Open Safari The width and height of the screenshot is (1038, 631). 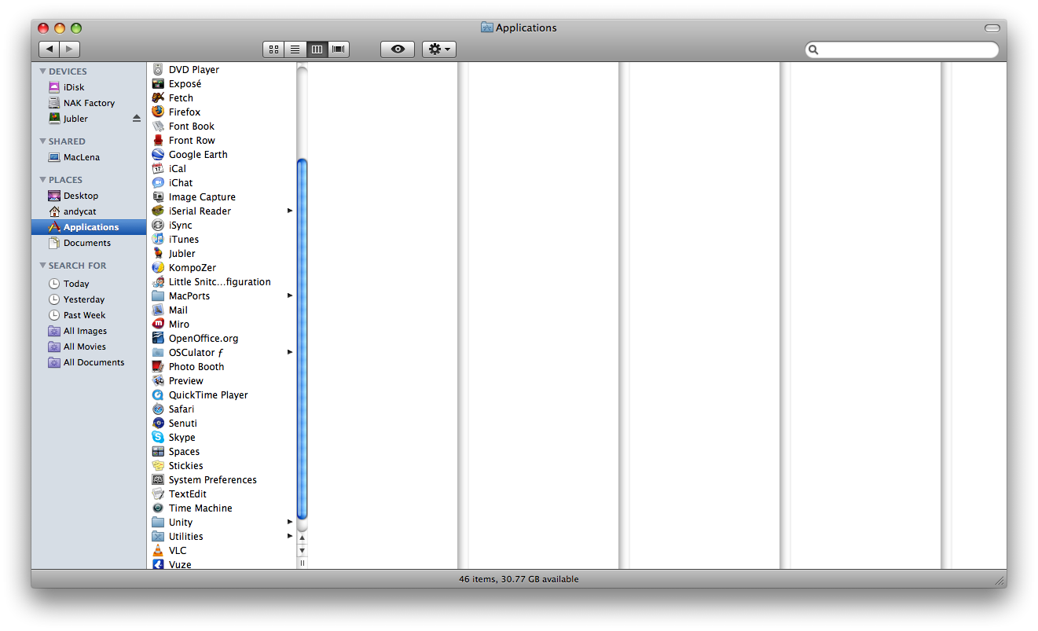pyautogui.click(x=182, y=409)
